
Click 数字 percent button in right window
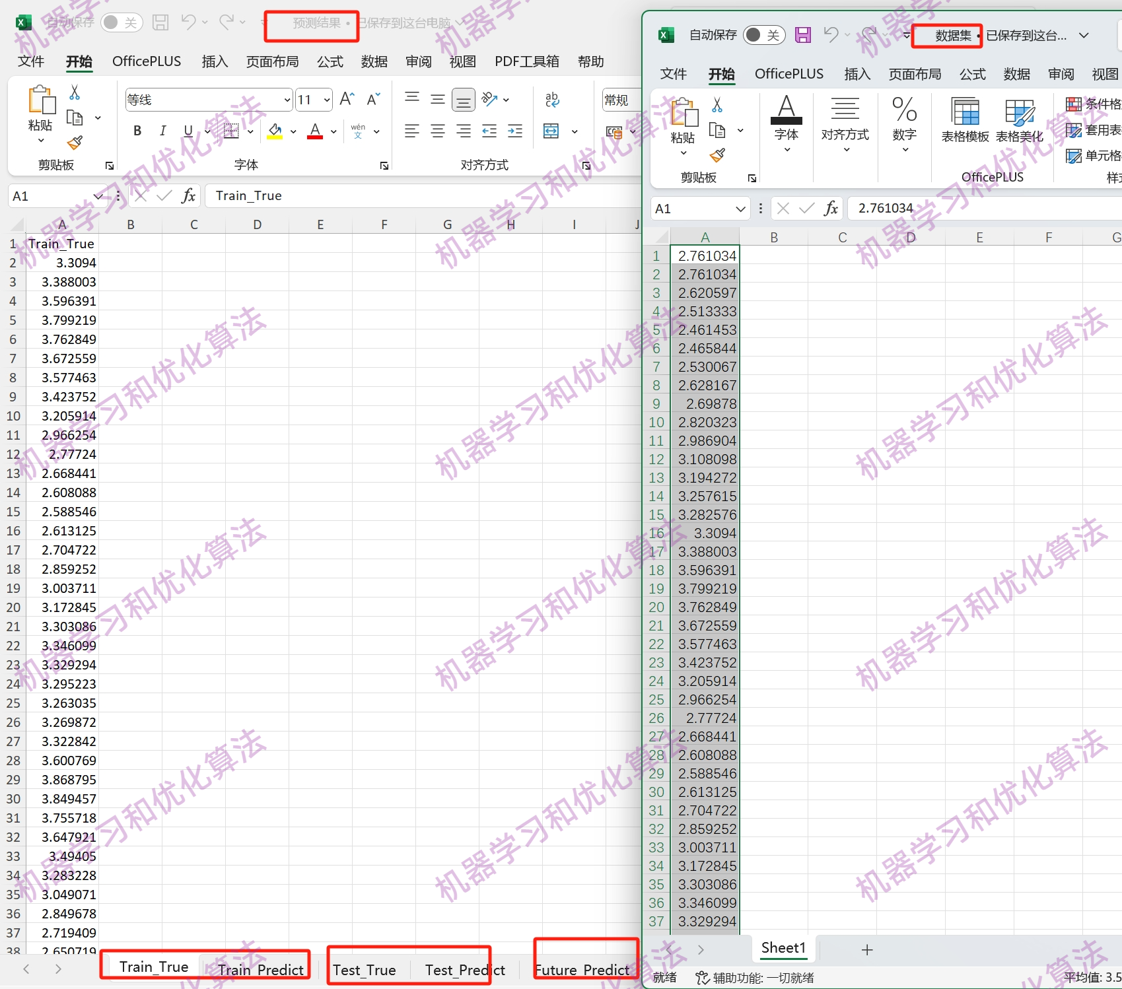[905, 125]
